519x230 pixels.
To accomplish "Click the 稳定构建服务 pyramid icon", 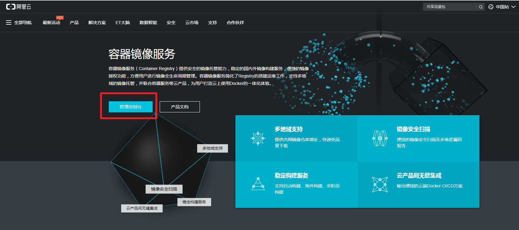I will 258,184.
